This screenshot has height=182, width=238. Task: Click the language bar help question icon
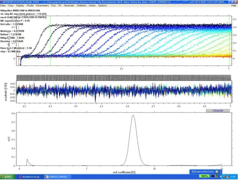coord(217,172)
